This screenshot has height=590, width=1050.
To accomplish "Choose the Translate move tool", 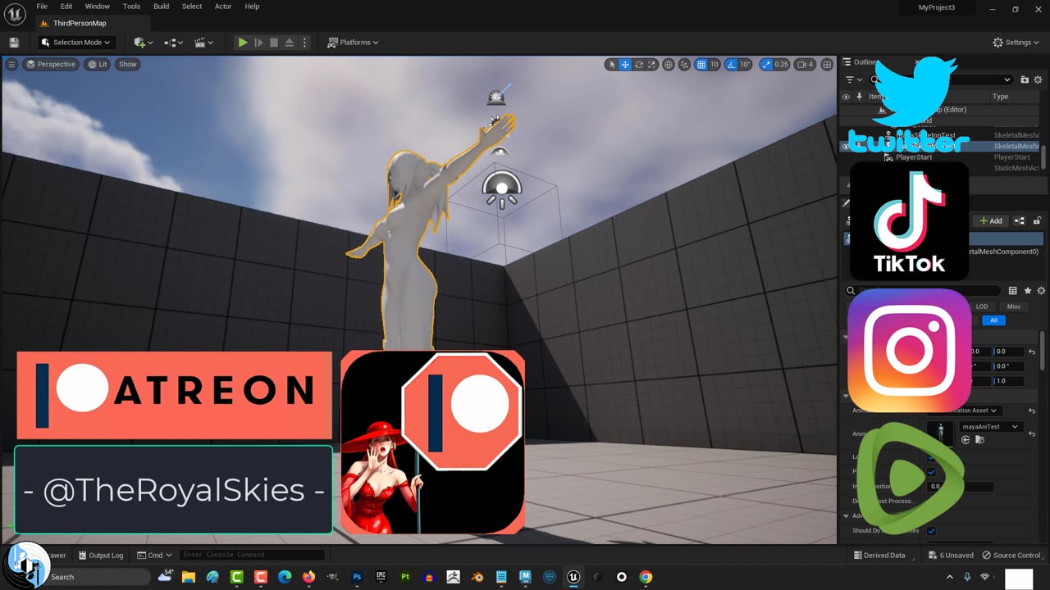I will click(625, 65).
